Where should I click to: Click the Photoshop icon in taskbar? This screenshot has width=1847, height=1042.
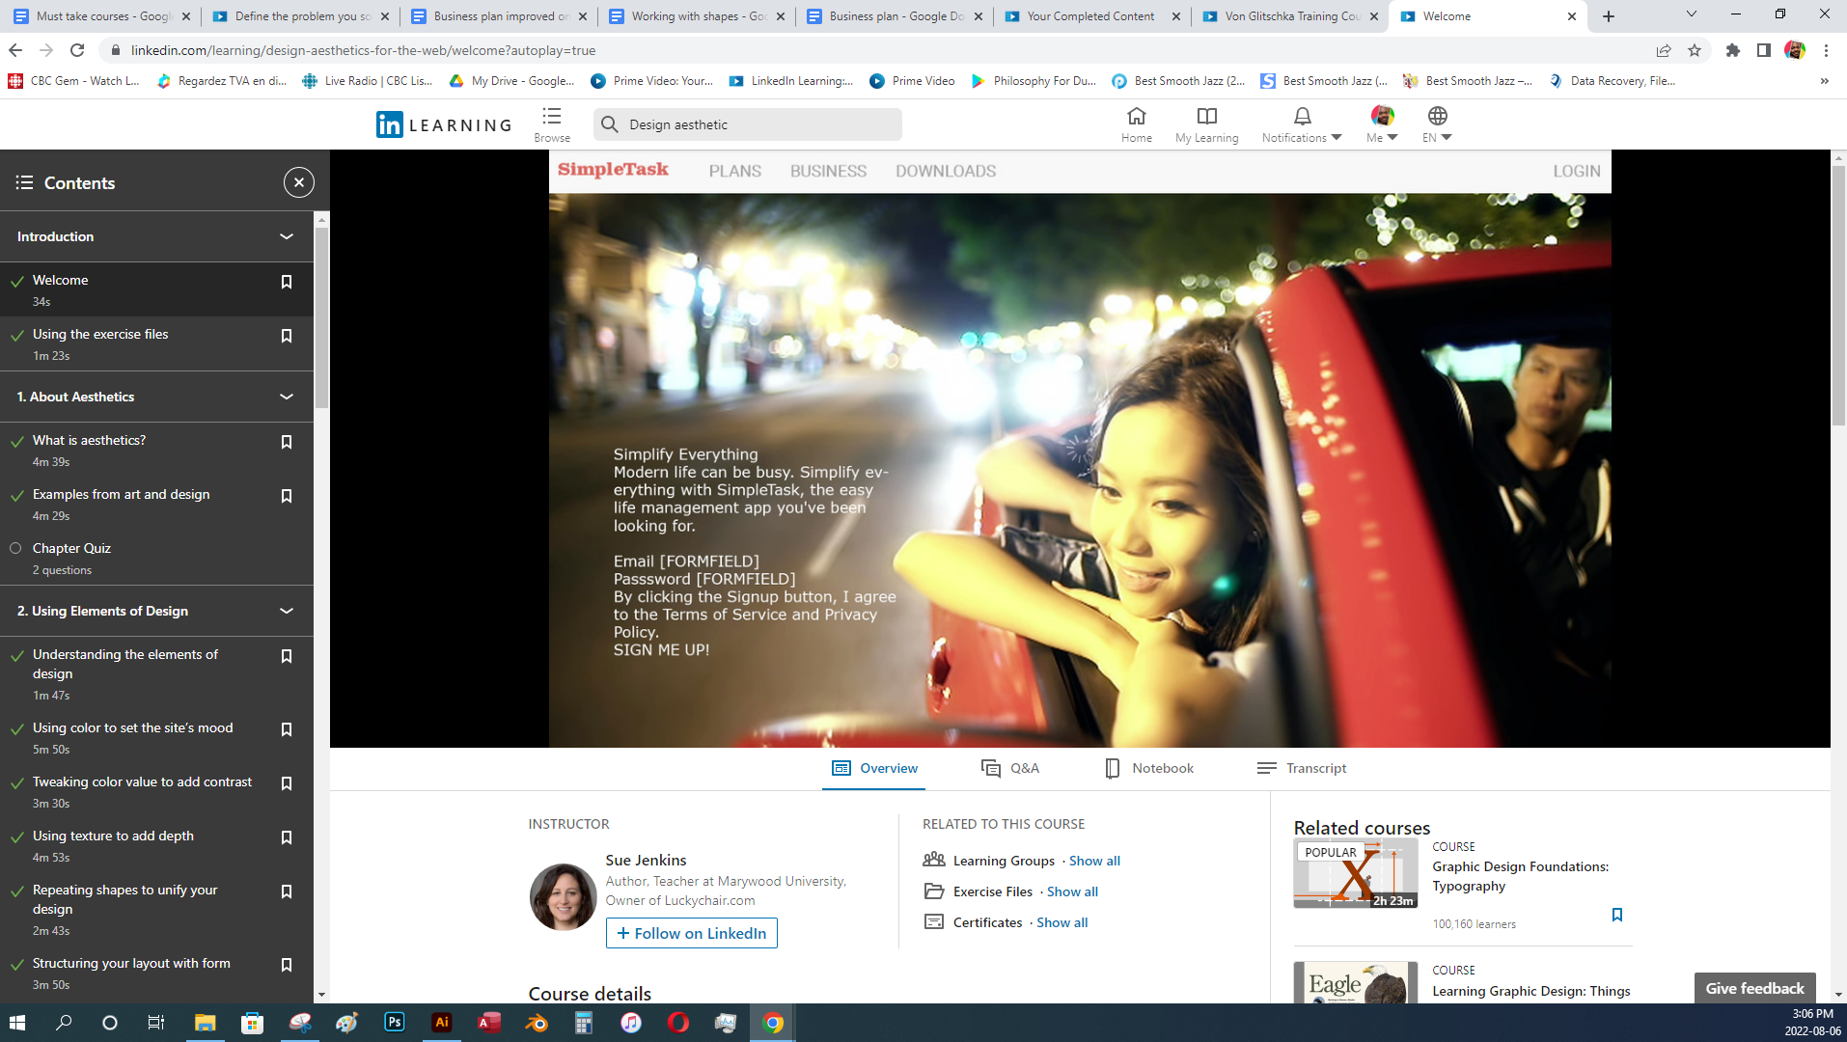point(395,1023)
